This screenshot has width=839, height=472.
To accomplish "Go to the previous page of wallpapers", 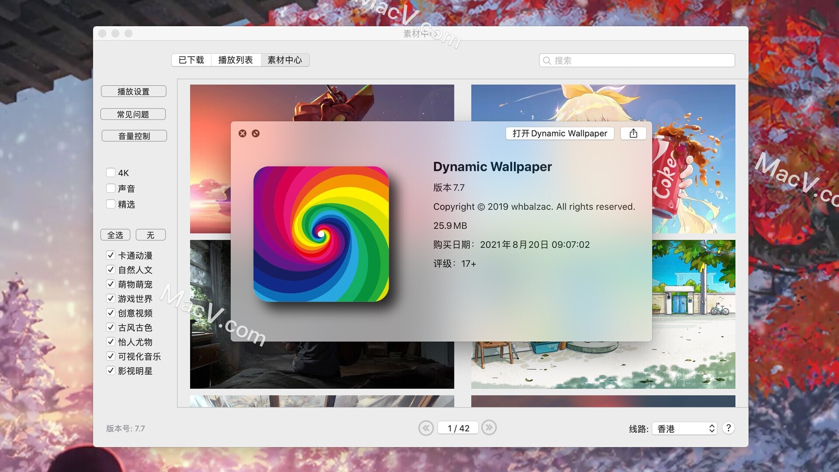I will tap(426, 428).
